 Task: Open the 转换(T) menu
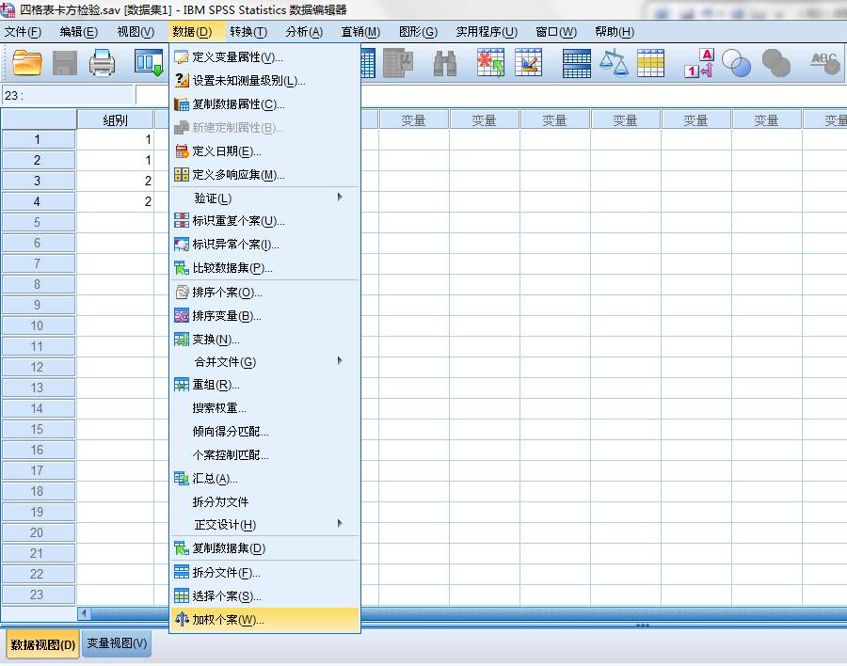point(248,32)
